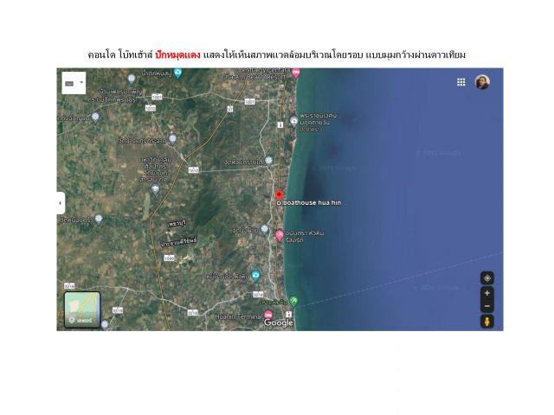Screen dimensions: 554x415
Task: Center the map on your location
Action: pyautogui.click(x=487, y=278)
